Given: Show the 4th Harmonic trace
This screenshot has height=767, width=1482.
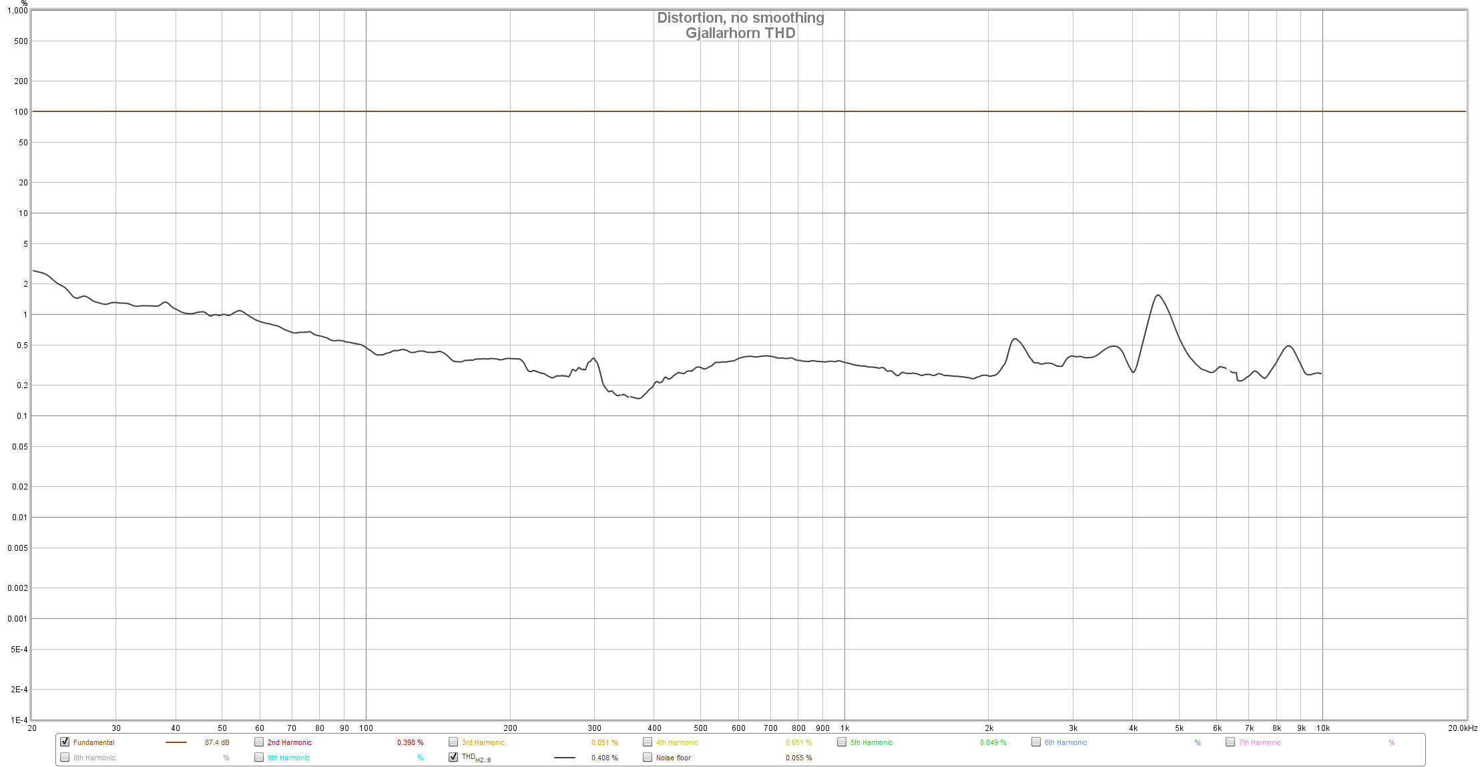Looking at the screenshot, I should click(648, 742).
